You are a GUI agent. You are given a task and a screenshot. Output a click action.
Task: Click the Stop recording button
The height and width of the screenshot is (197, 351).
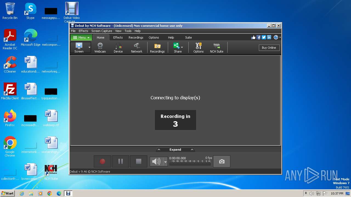point(138,161)
